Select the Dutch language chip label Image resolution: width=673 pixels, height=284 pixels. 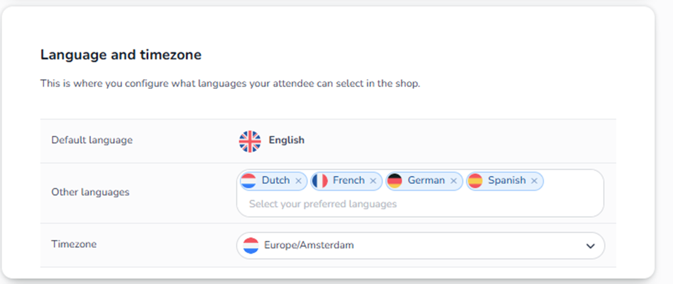[x=276, y=180]
